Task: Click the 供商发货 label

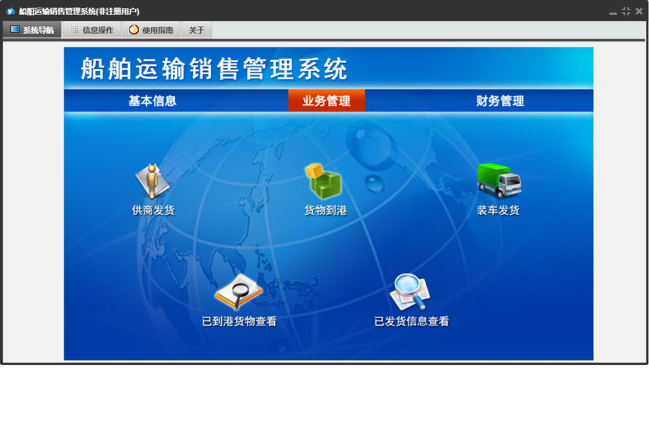Action: click(x=153, y=210)
